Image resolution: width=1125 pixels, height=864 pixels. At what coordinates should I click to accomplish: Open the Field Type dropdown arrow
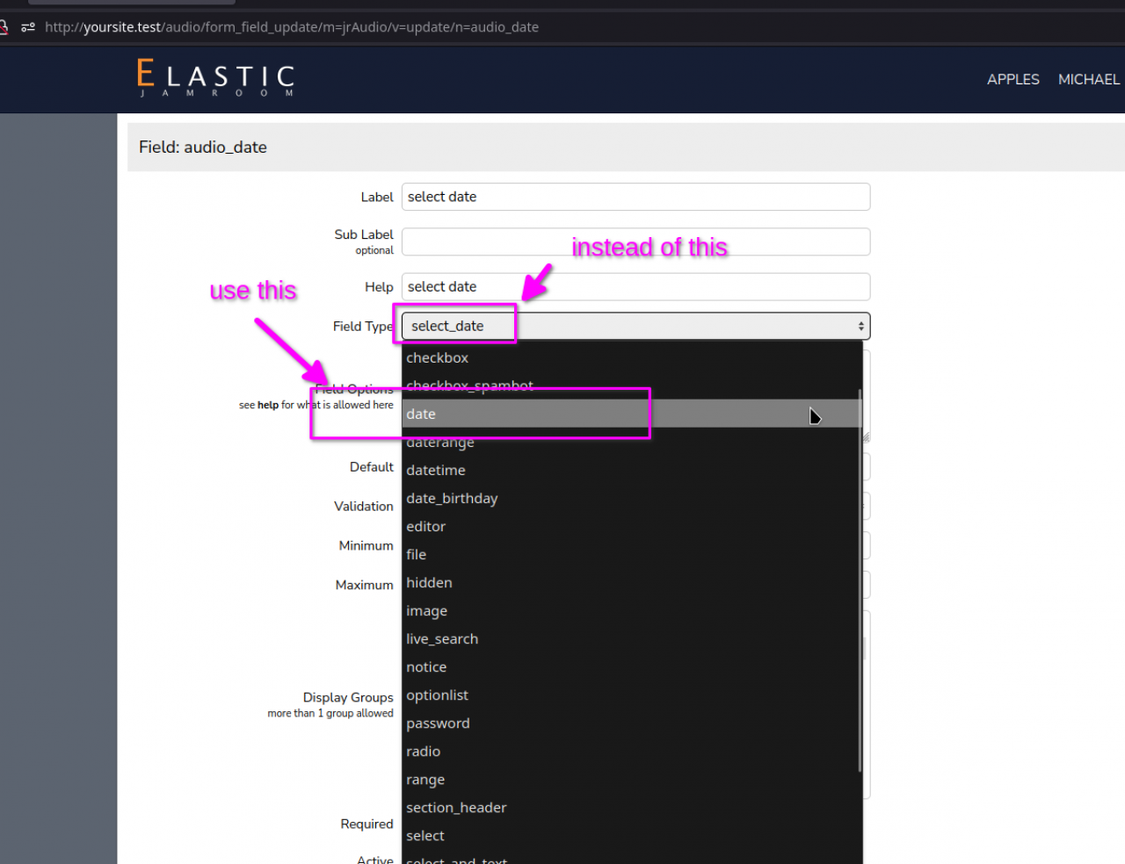click(x=860, y=327)
